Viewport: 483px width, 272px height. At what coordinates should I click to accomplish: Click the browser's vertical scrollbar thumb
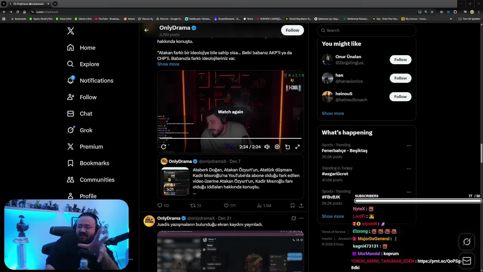(481, 153)
